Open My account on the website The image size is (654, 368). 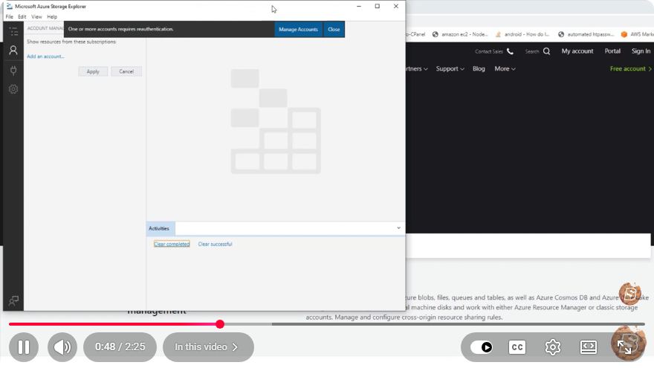[577, 51]
